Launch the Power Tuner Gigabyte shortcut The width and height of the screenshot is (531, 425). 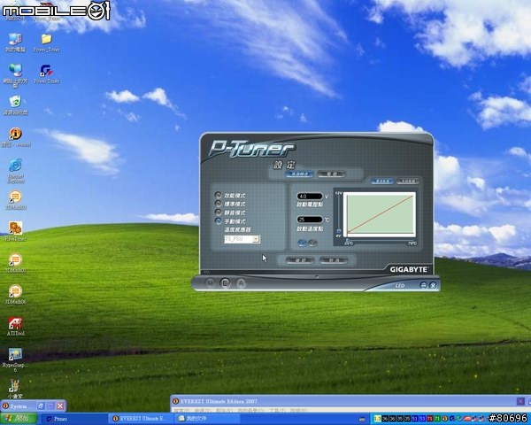[46, 73]
